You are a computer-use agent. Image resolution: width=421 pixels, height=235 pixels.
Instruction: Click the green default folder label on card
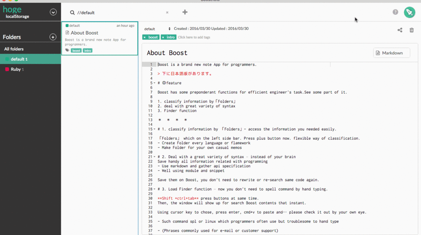pos(73,26)
